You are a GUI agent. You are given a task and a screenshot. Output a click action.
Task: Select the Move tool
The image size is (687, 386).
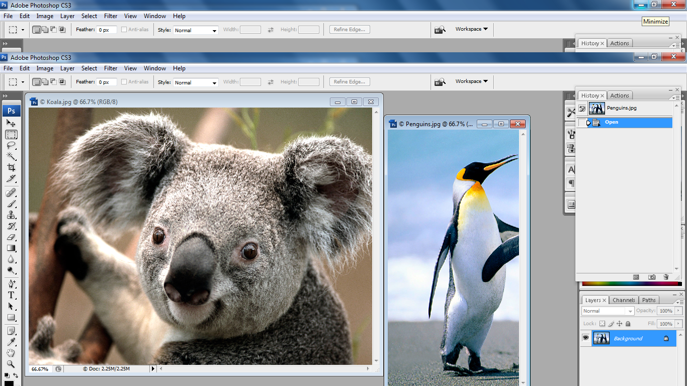pyautogui.click(x=11, y=123)
